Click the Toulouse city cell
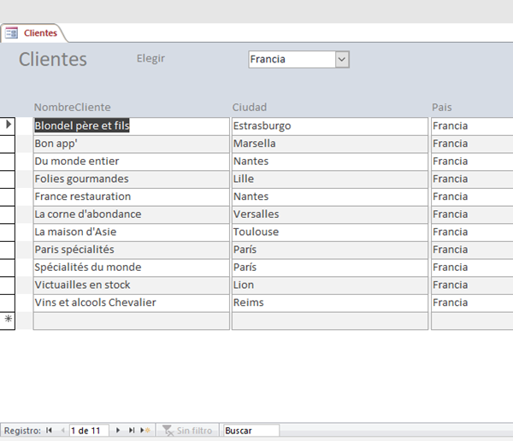The image size is (513, 441). pyautogui.click(x=329, y=232)
